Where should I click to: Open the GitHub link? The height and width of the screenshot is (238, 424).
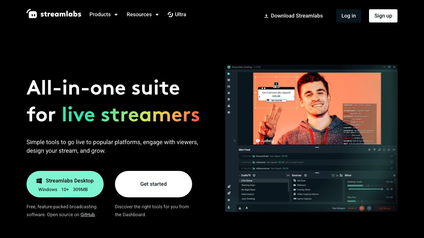click(88, 215)
